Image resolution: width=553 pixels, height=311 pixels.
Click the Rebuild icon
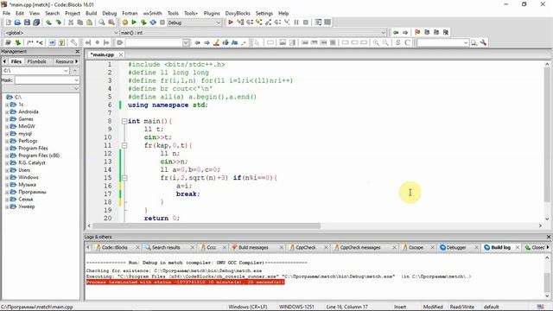(x=153, y=22)
